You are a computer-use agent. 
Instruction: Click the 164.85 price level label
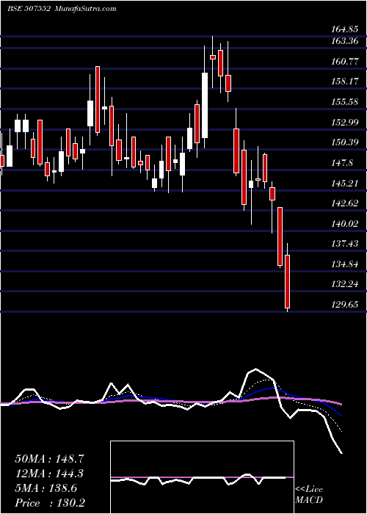click(x=345, y=29)
